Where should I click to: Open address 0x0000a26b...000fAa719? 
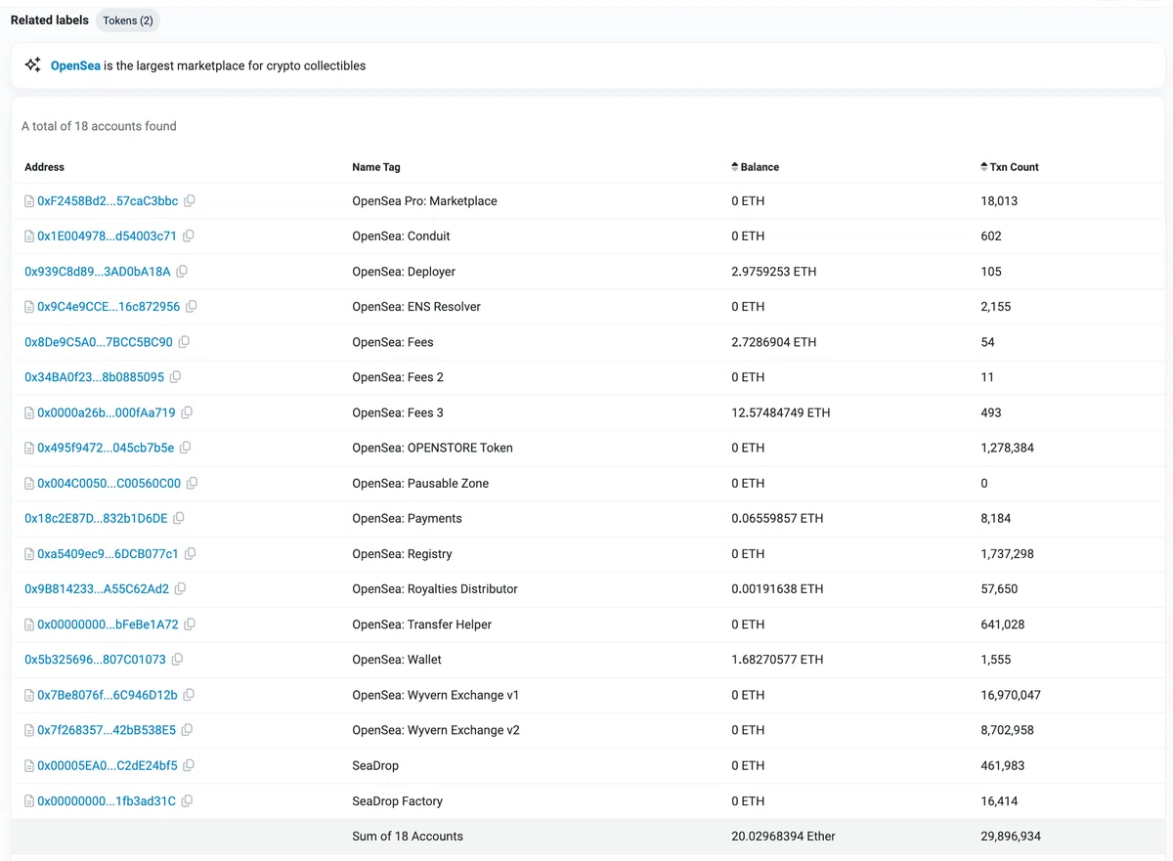tap(107, 412)
